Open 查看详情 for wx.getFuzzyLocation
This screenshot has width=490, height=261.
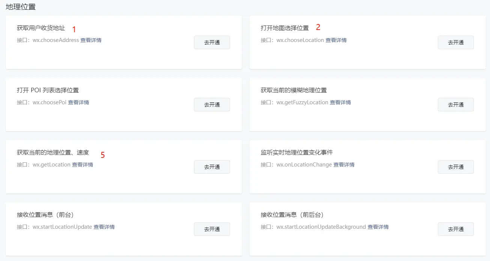[341, 102]
